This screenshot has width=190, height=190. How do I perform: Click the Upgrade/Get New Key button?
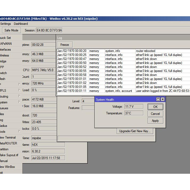pyautogui.click(x=135, y=131)
